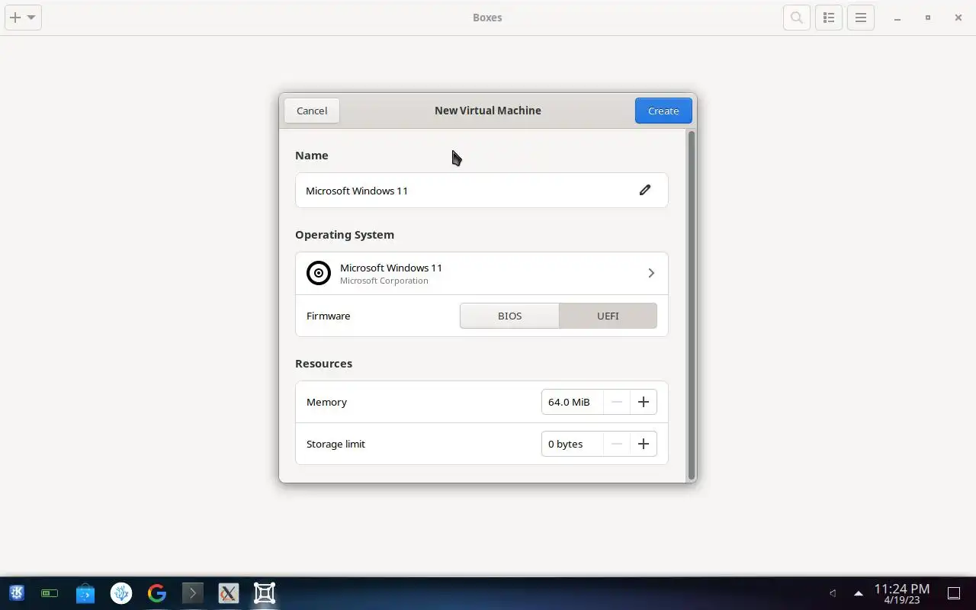Decrease Storage limit with the minus button
This screenshot has width=976, height=610.
pyautogui.click(x=617, y=444)
